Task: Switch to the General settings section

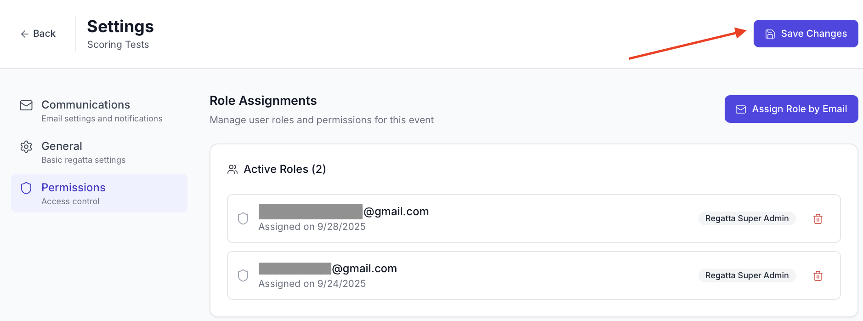Action: (x=62, y=146)
